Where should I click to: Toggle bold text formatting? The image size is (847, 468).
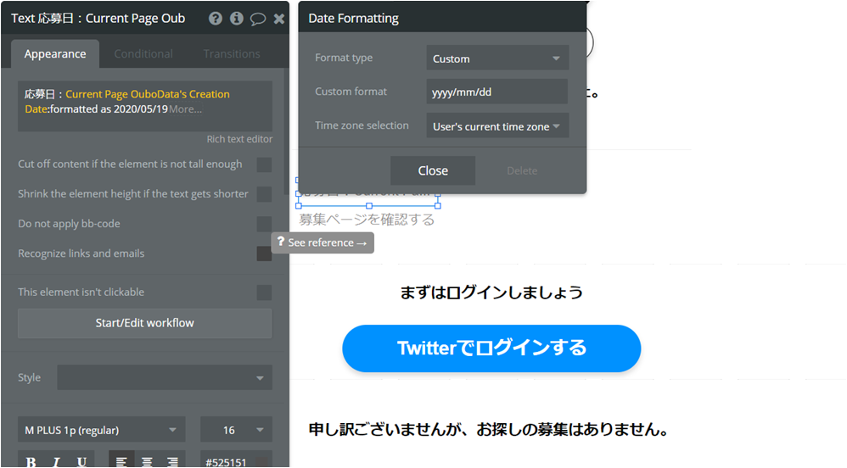[31, 461]
